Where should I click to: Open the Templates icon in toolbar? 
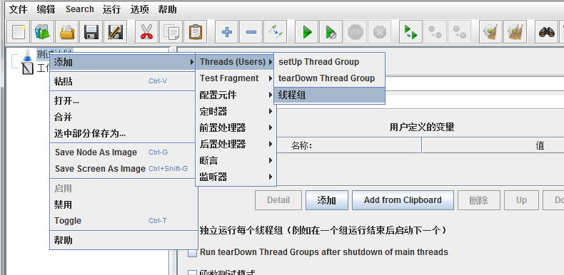[42, 32]
